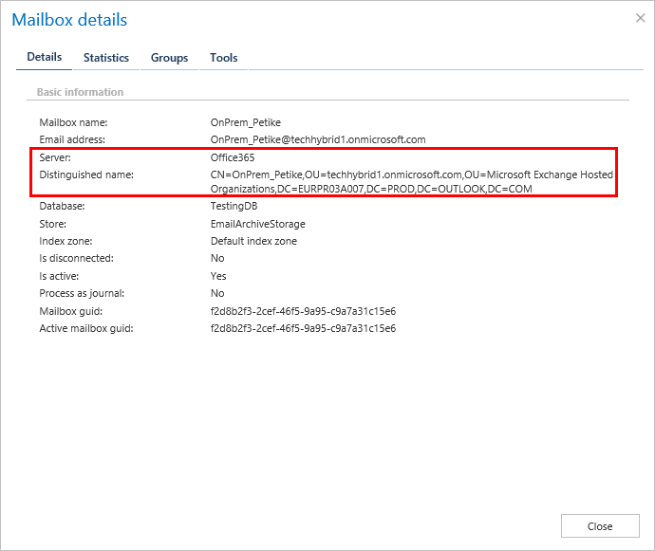The image size is (655, 551).
Task: Click the Office365 server value
Action: tap(232, 157)
